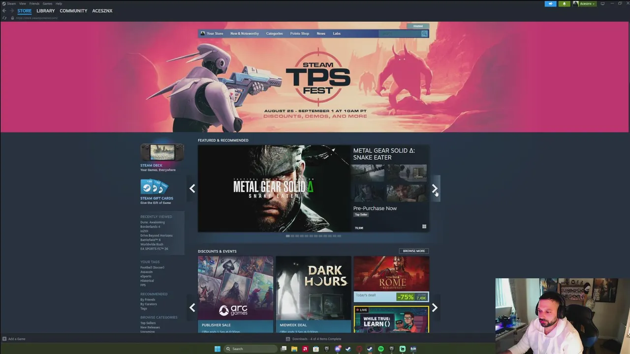This screenshot has height=354, width=630.
Task: Open the Help menu
Action: point(59,3)
